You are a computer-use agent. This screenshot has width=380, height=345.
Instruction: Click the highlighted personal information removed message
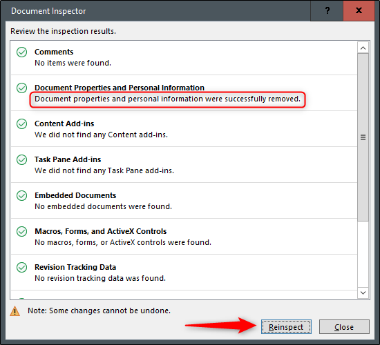click(167, 99)
